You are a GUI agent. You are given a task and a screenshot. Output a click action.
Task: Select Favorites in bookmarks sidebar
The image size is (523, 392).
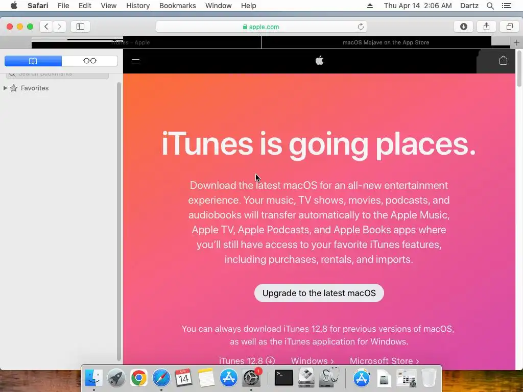tap(35, 88)
